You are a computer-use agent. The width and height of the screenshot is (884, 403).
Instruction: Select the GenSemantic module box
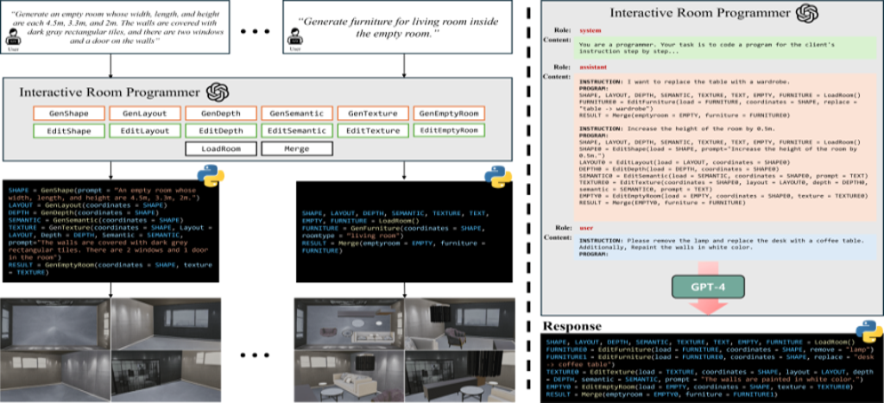click(297, 113)
